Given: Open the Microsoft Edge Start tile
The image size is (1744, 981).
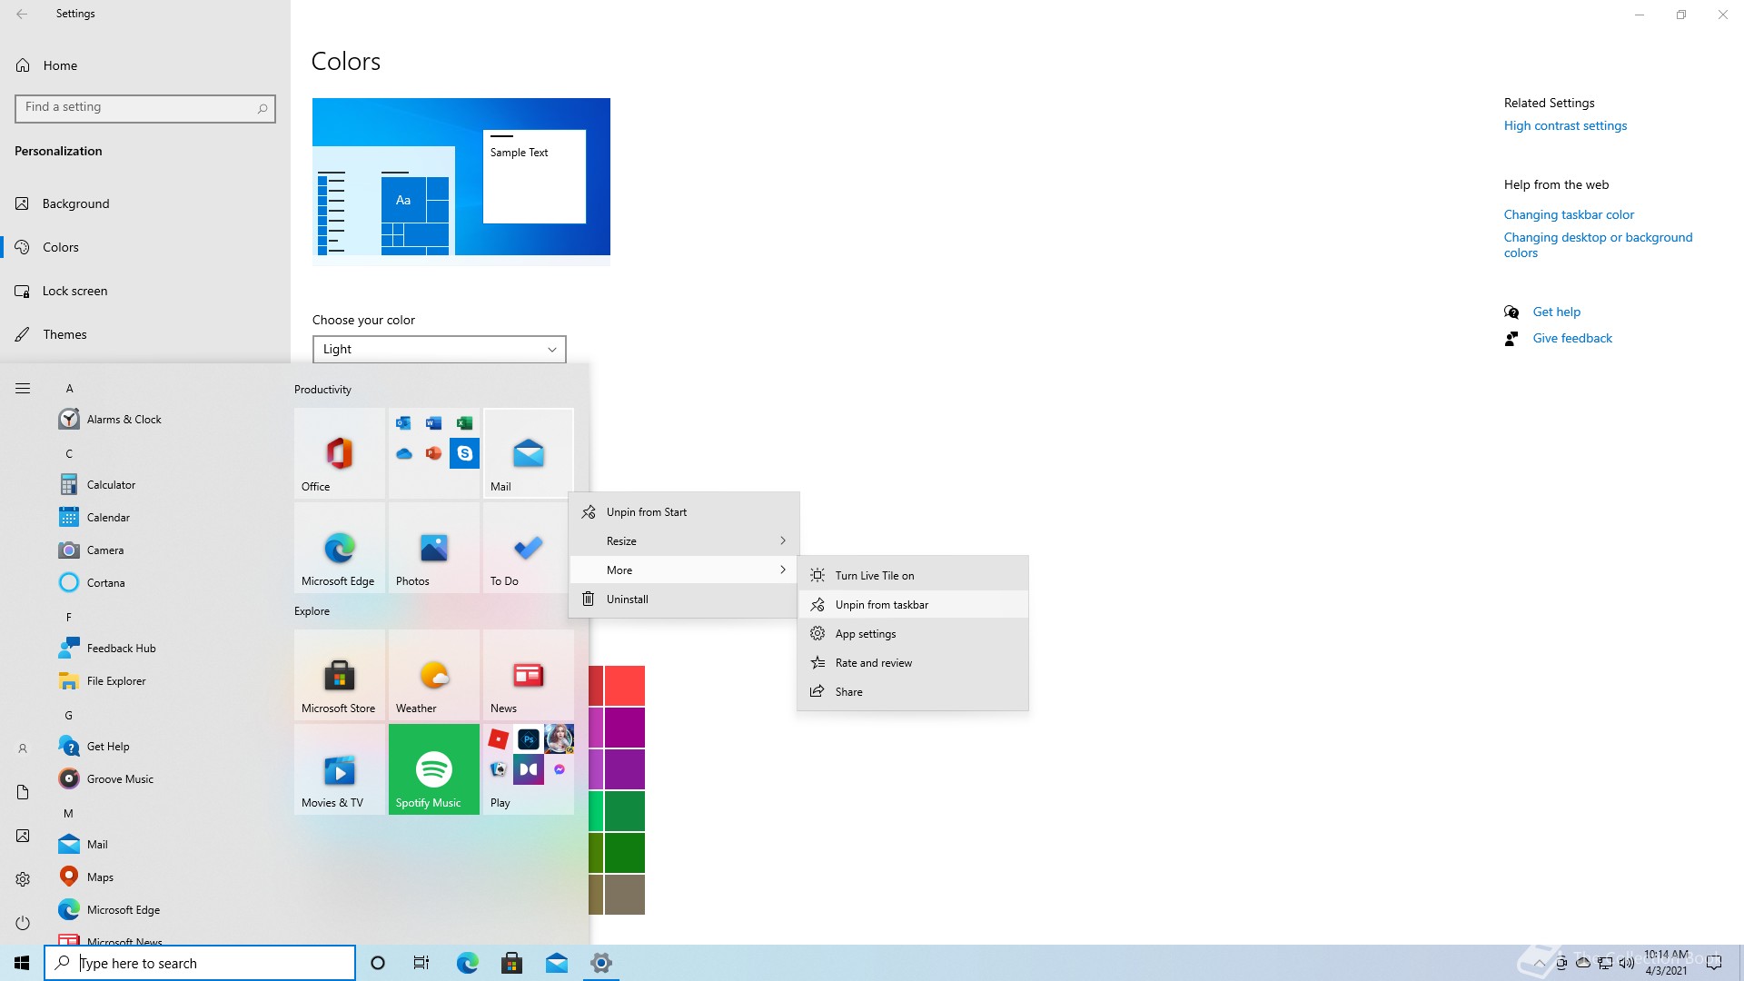Looking at the screenshot, I should click(x=340, y=548).
